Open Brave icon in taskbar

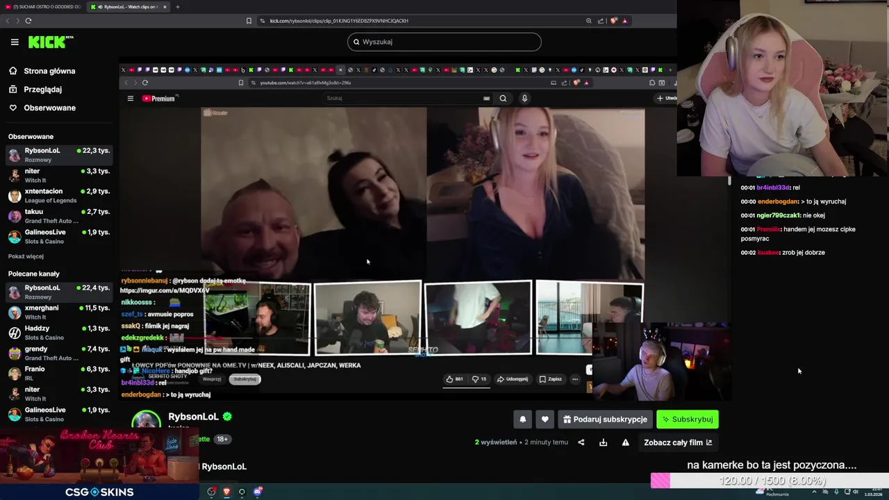(x=226, y=492)
